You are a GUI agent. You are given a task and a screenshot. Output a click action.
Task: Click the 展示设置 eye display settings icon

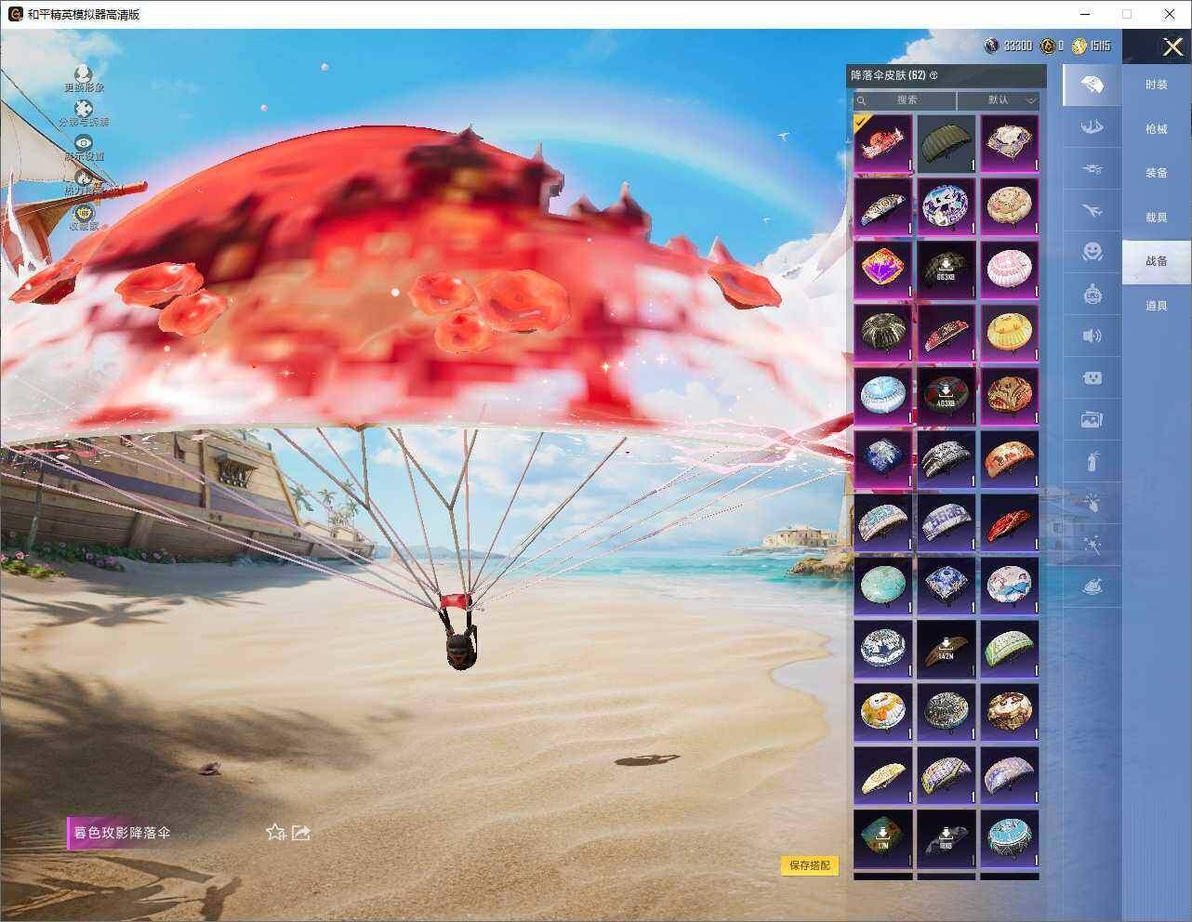tap(84, 142)
